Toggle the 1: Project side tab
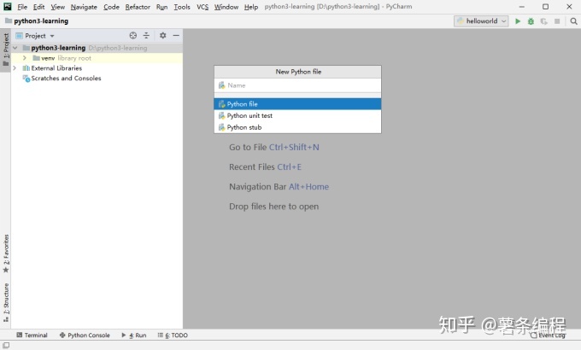The height and width of the screenshot is (350, 581). pyautogui.click(x=6, y=50)
